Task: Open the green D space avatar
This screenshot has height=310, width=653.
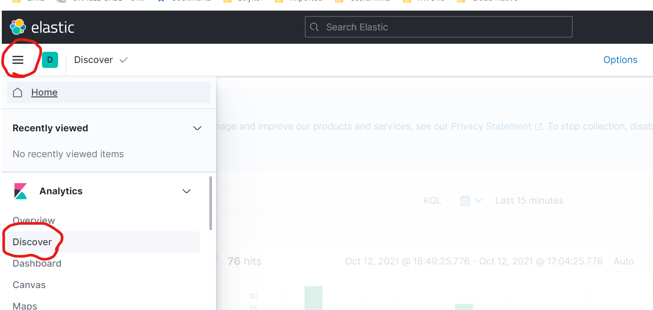Action: tap(50, 60)
